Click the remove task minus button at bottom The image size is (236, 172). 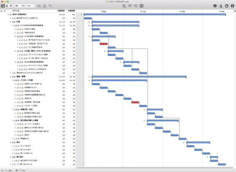(x=6, y=170)
